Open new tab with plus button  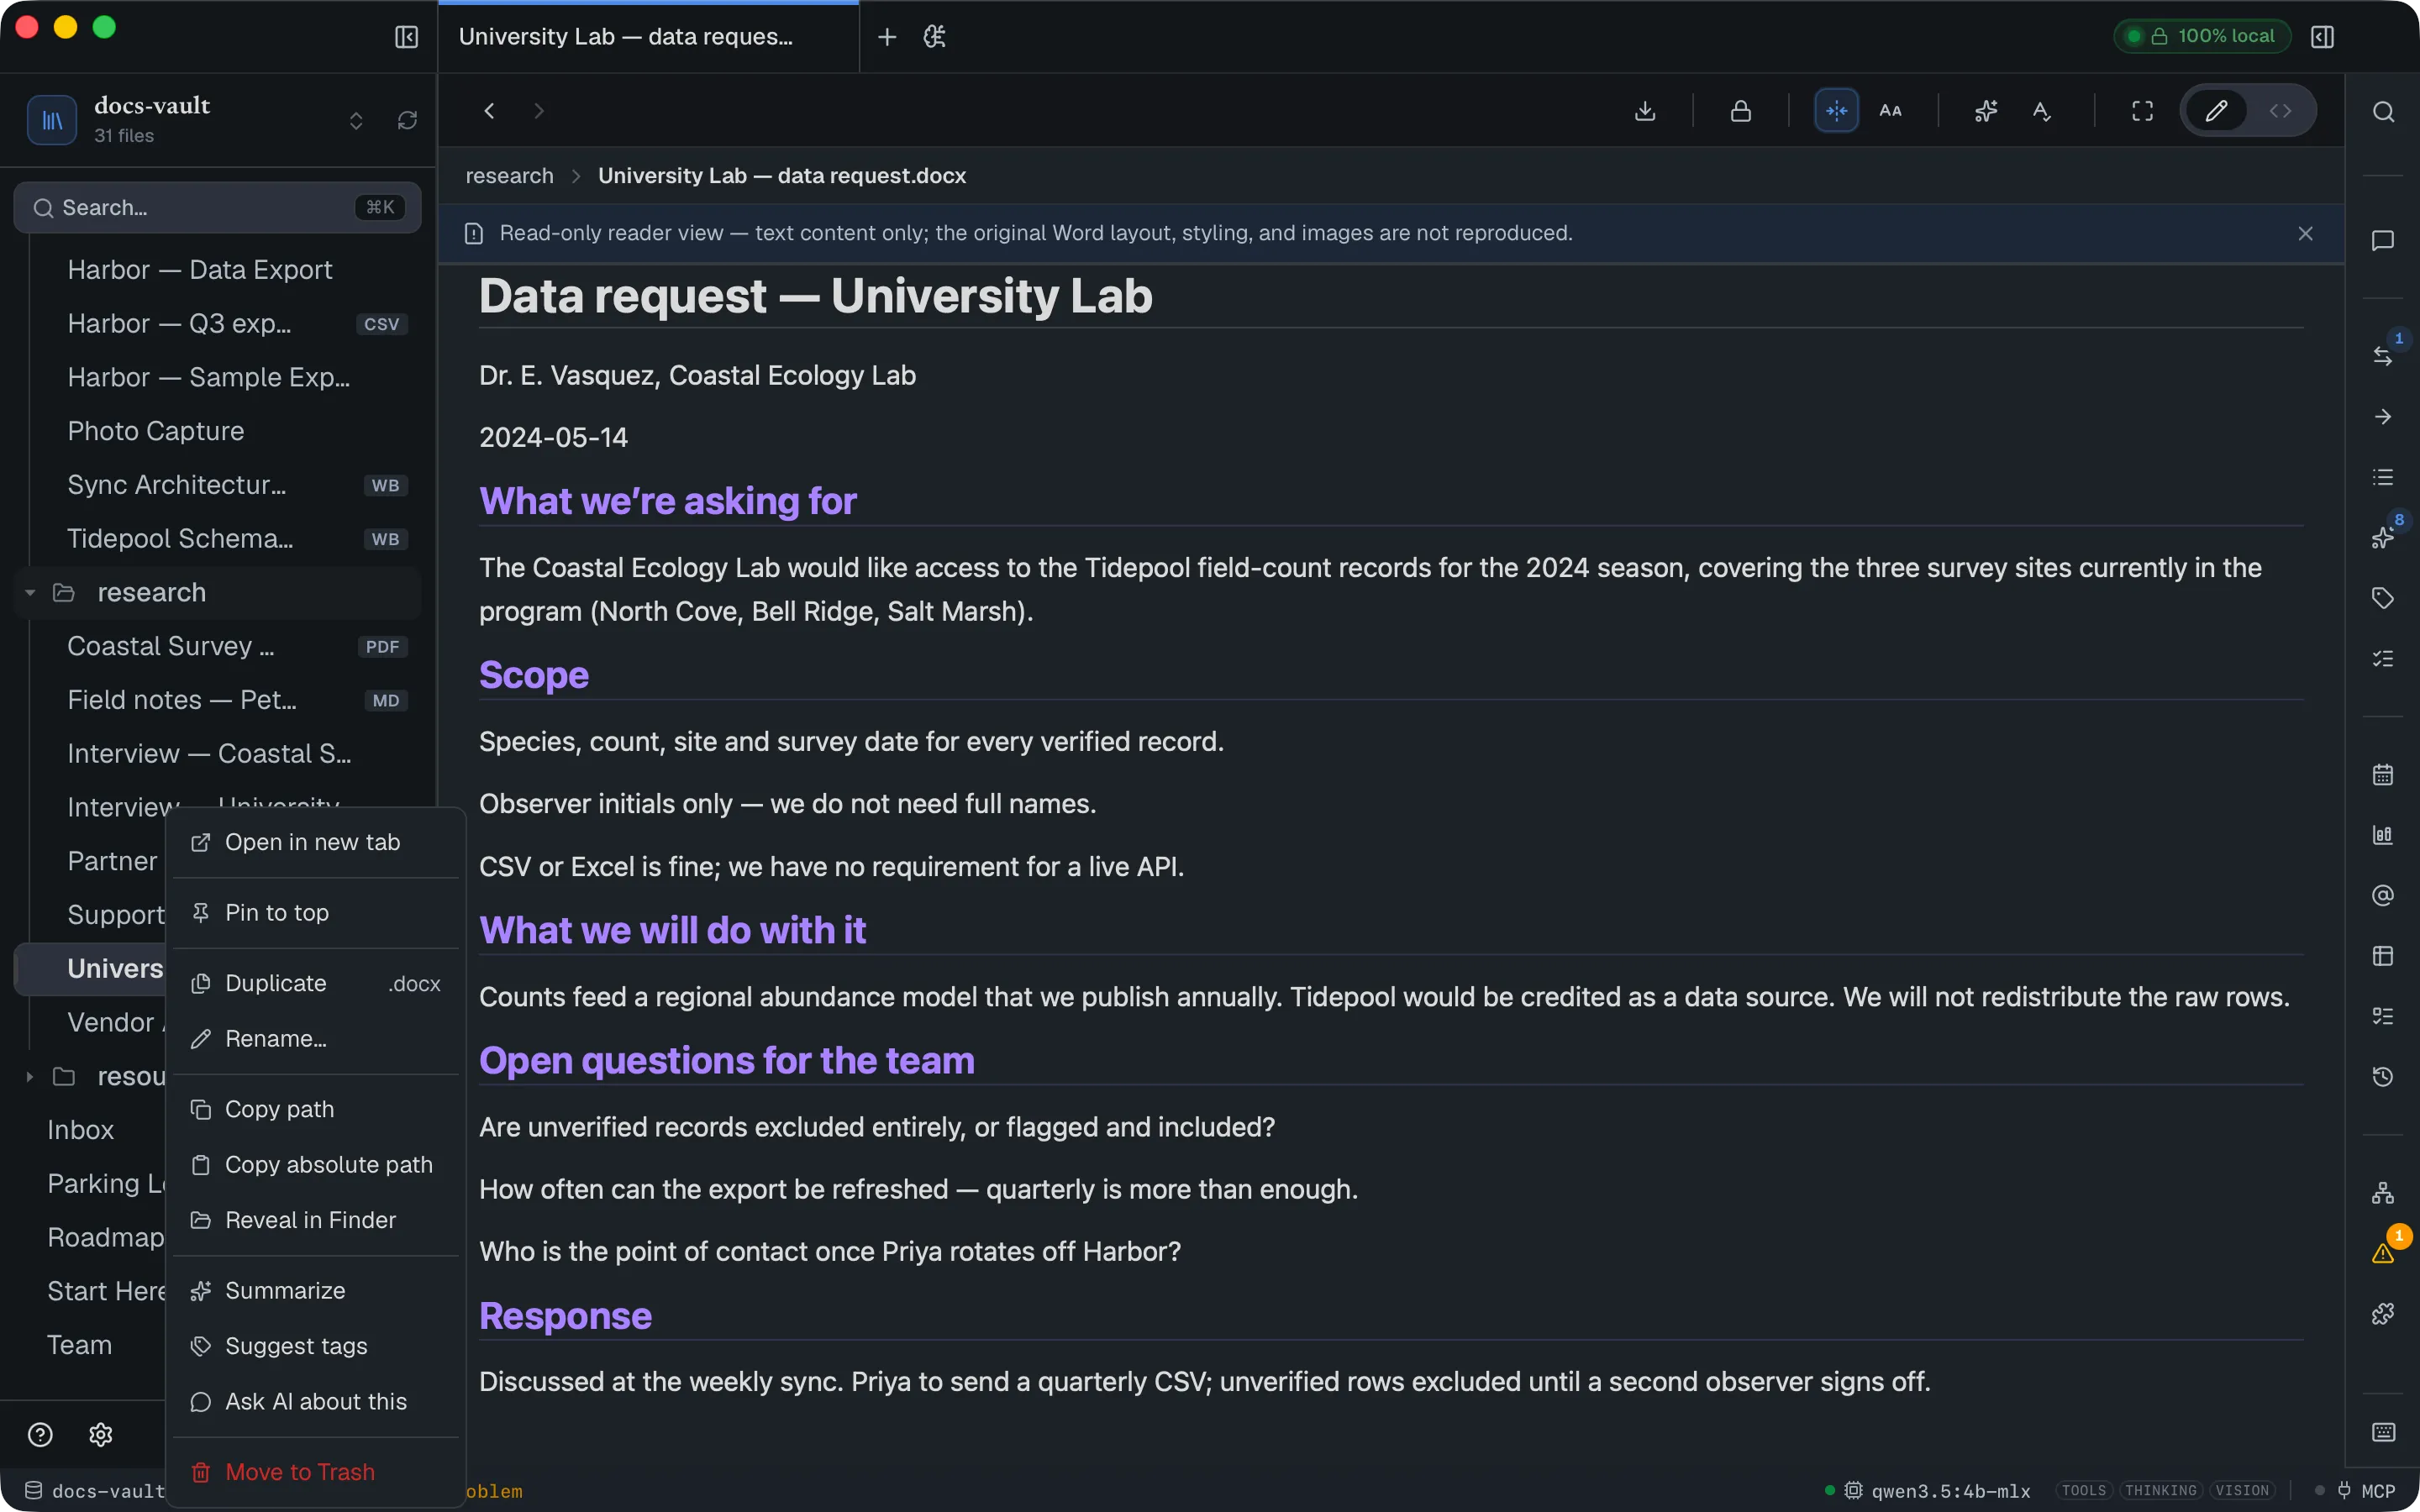click(887, 37)
